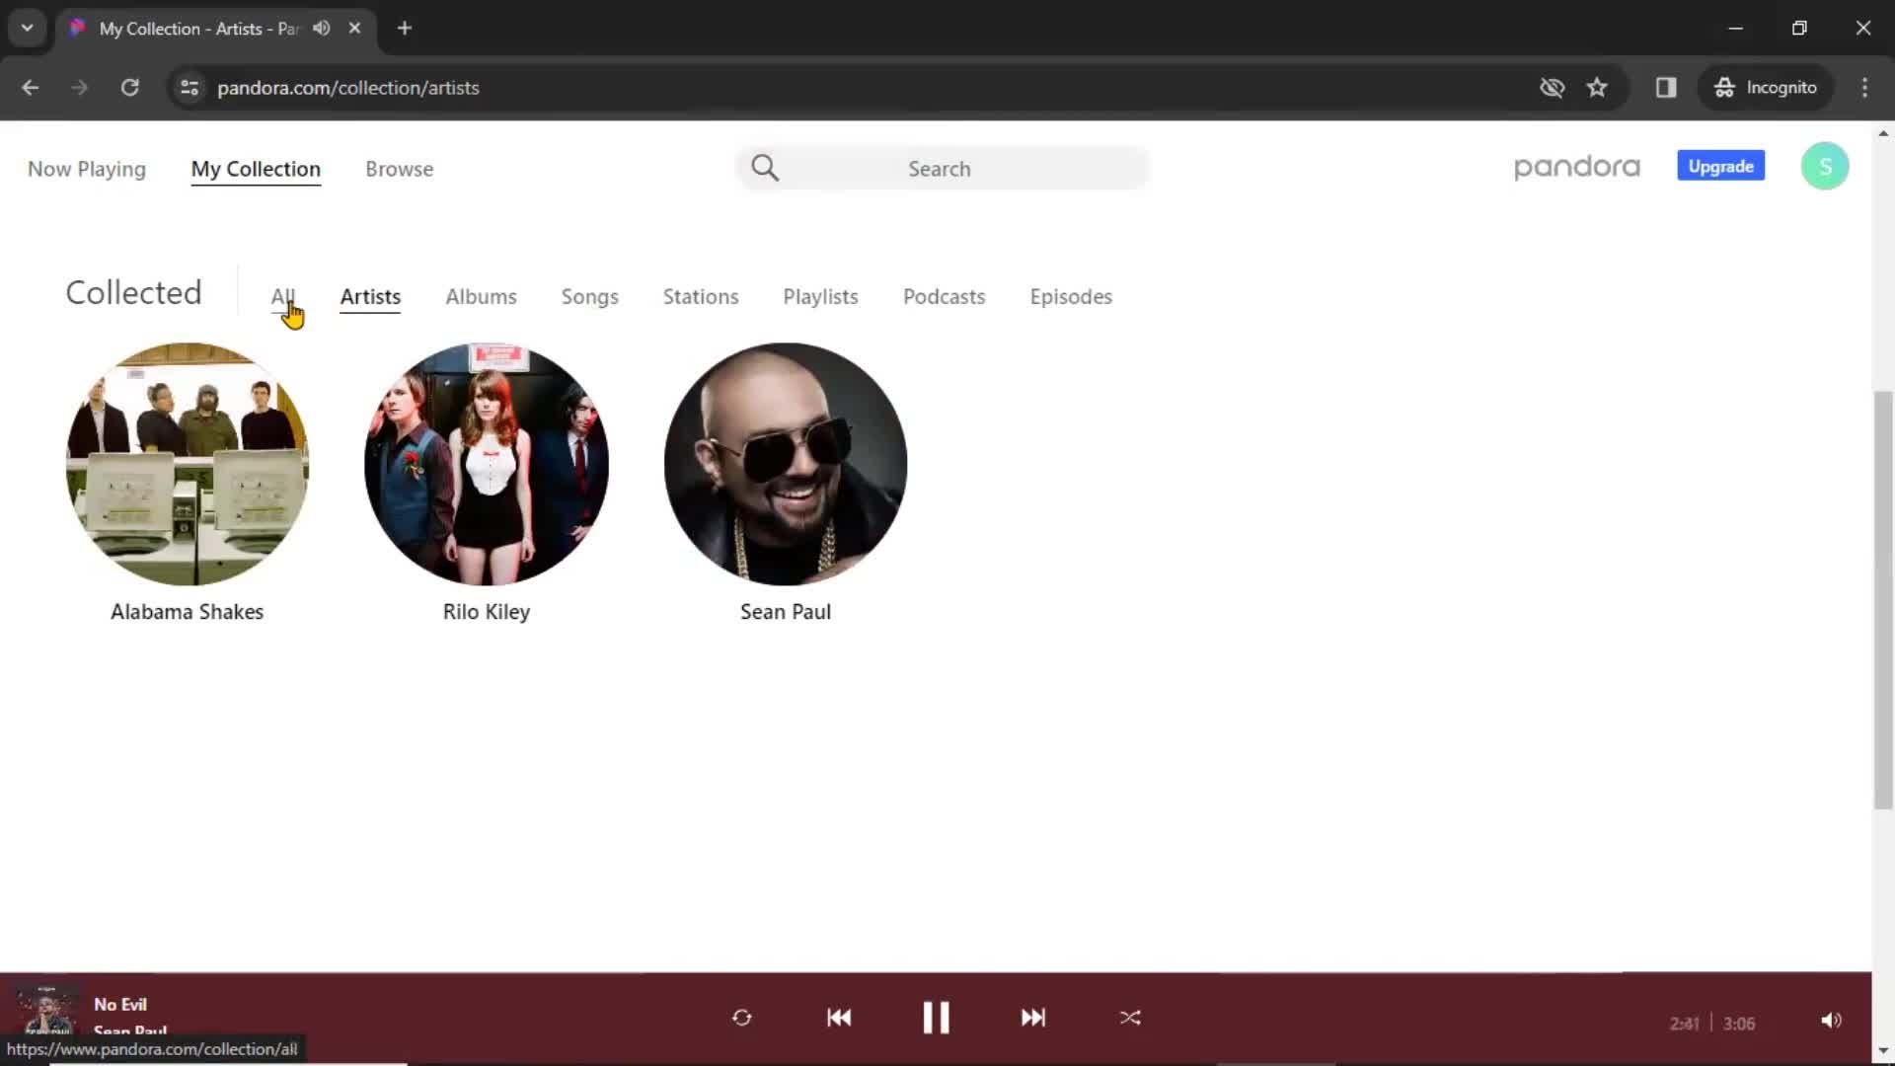The height and width of the screenshot is (1066, 1895).
Task: Click the page vertical scrollbar
Action: (x=1883, y=600)
